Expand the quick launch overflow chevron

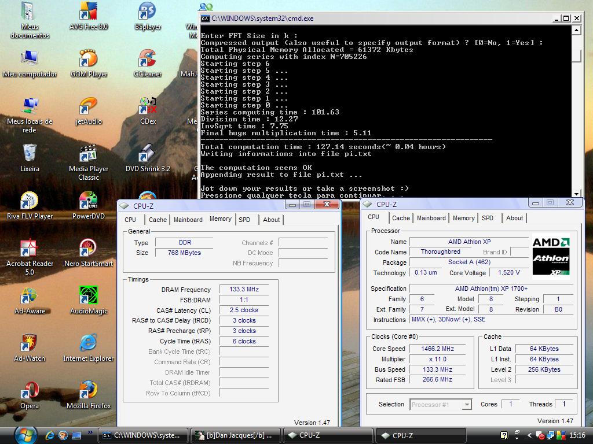tap(90, 432)
